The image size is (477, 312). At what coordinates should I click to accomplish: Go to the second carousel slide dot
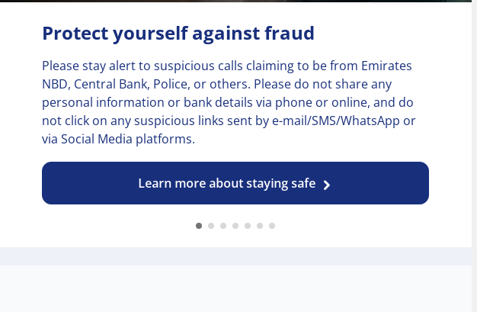(x=211, y=226)
